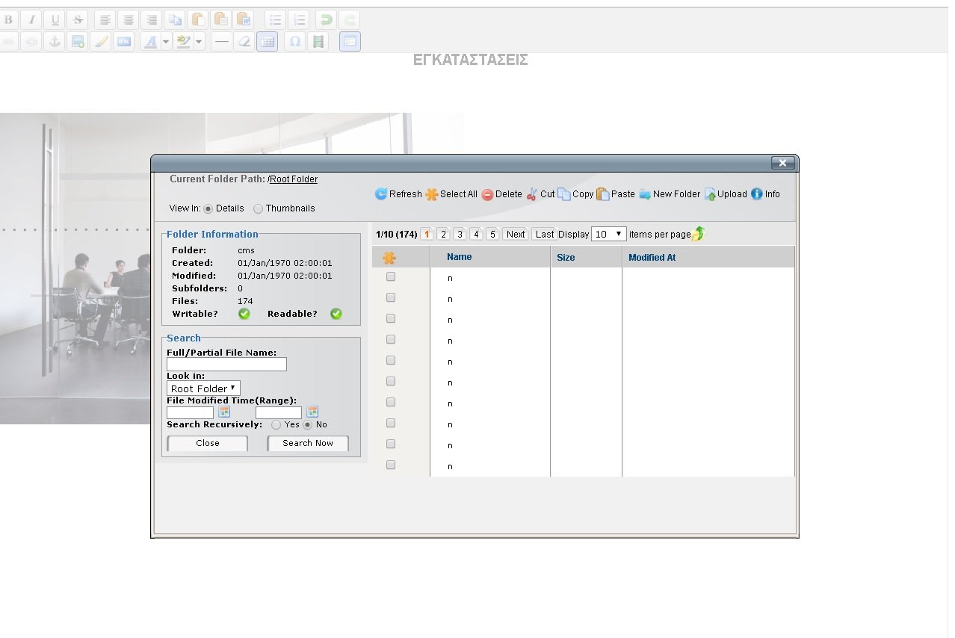Upload a file to folder
This screenshot has height=638, width=955.
pyautogui.click(x=726, y=194)
